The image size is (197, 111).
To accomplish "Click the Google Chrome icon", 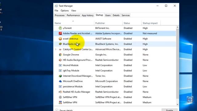I will [60, 55].
